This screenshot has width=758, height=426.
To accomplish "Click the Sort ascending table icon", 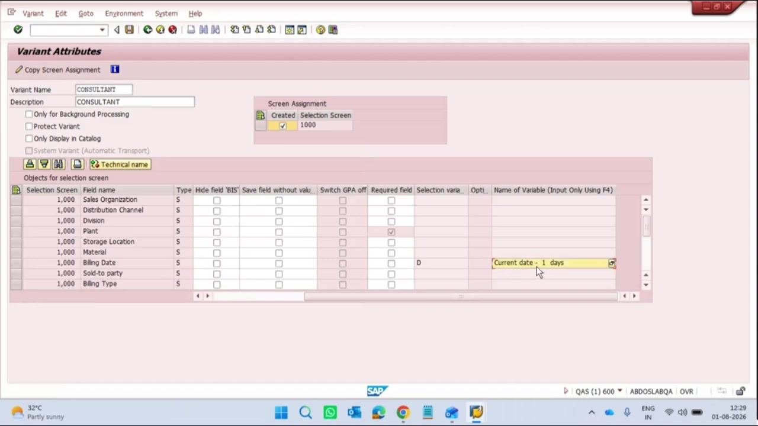I will (30, 164).
